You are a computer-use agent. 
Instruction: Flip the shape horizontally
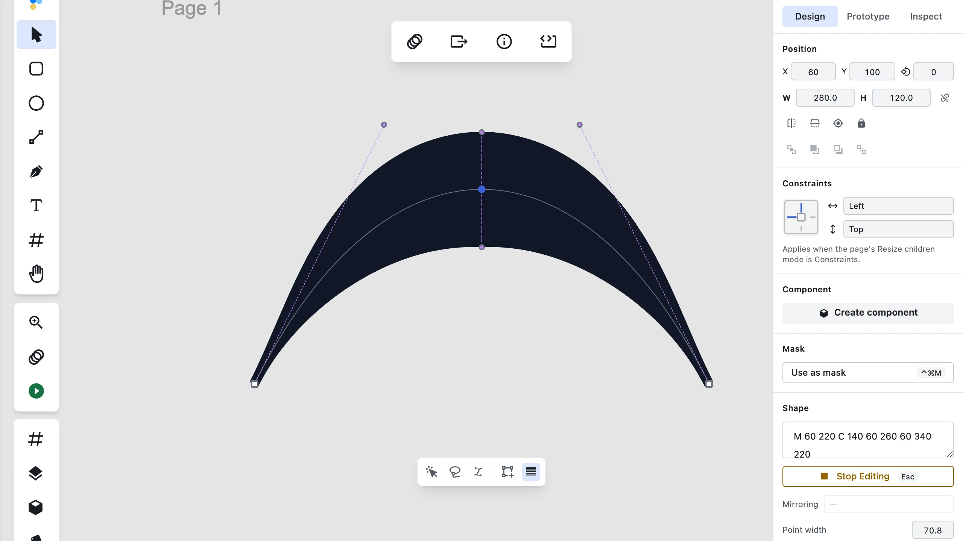click(791, 123)
